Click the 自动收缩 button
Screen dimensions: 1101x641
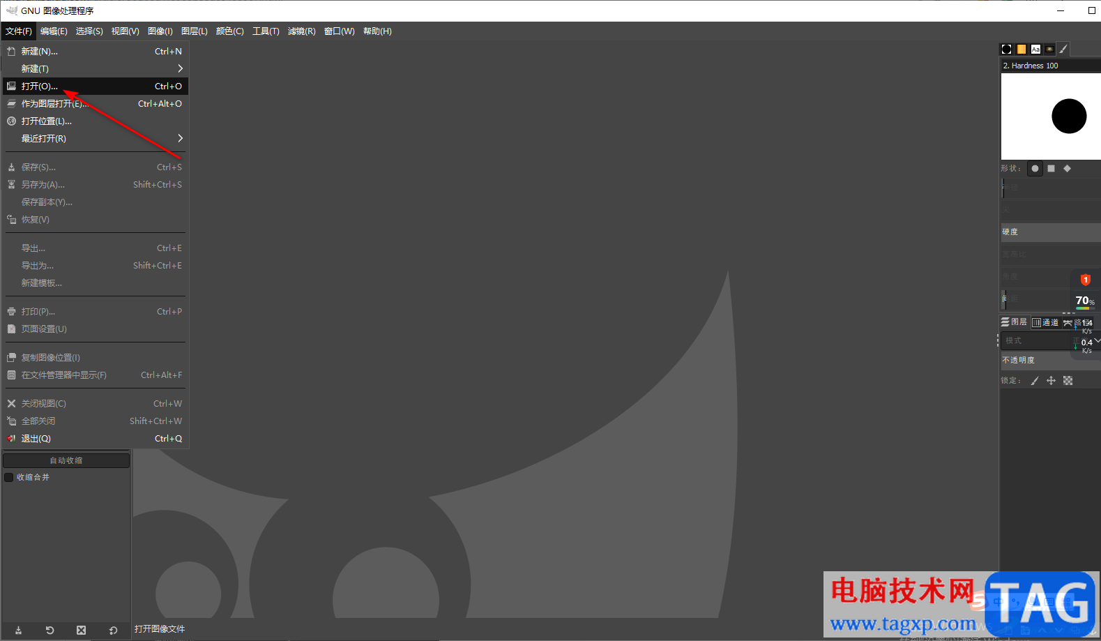coord(66,460)
